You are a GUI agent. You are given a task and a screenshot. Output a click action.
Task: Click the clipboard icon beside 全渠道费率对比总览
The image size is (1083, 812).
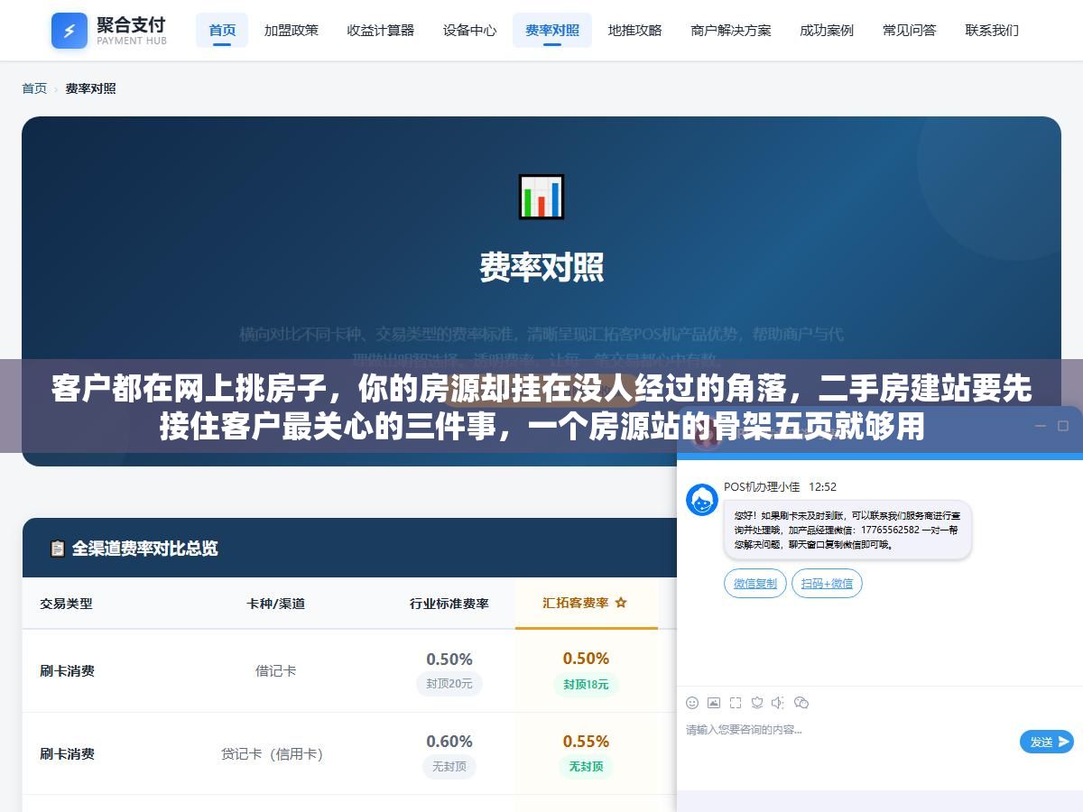pyautogui.click(x=58, y=549)
